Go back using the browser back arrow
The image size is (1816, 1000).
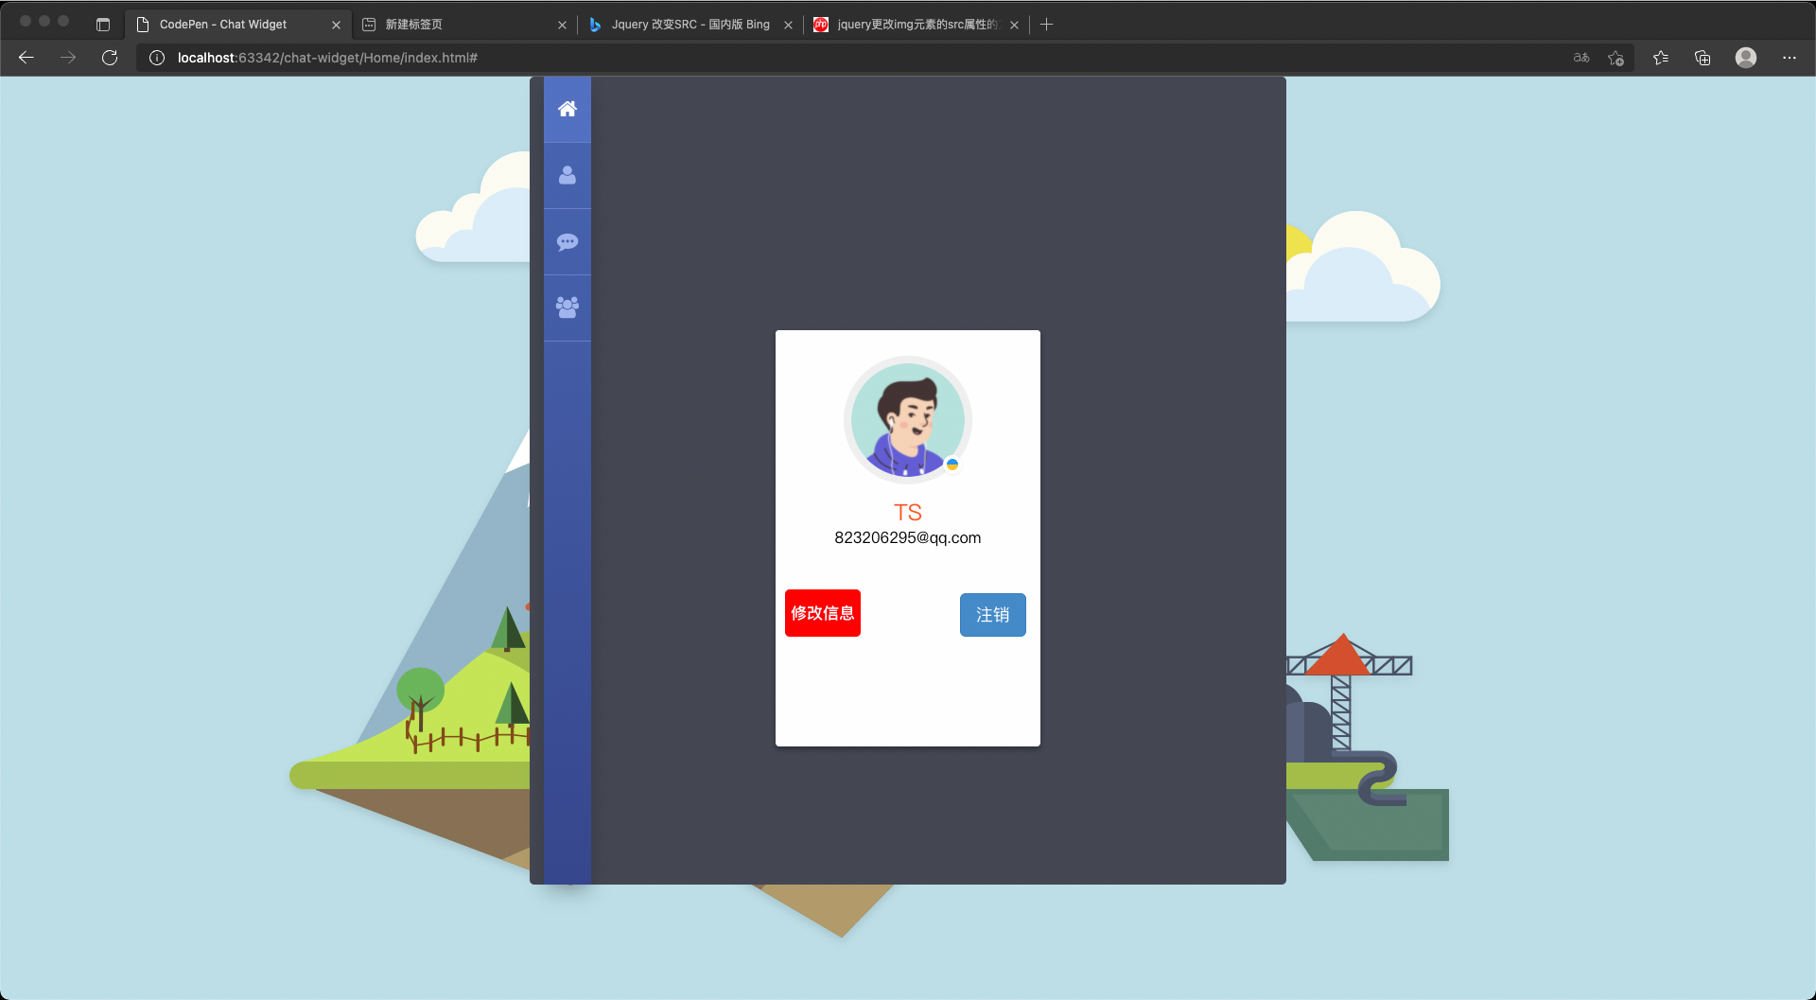[x=26, y=58]
